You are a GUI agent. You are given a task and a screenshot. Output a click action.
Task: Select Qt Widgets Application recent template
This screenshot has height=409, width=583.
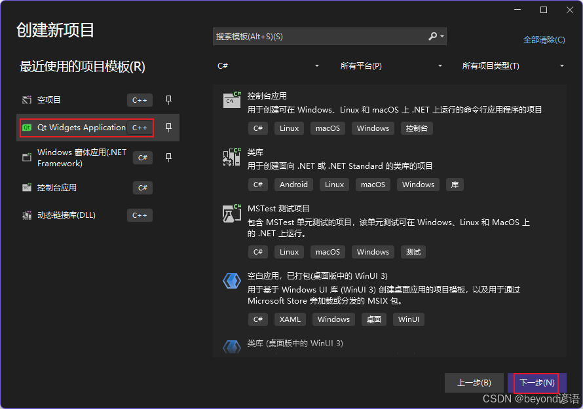pyautogui.click(x=98, y=128)
